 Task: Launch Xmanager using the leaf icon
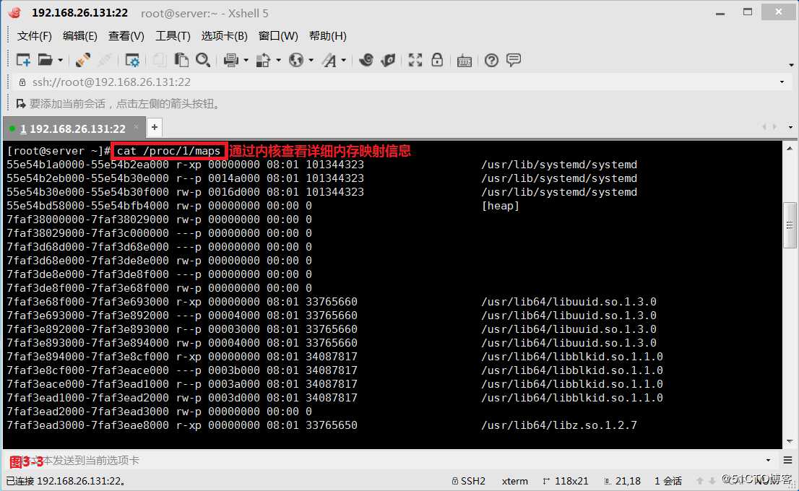[x=388, y=60]
